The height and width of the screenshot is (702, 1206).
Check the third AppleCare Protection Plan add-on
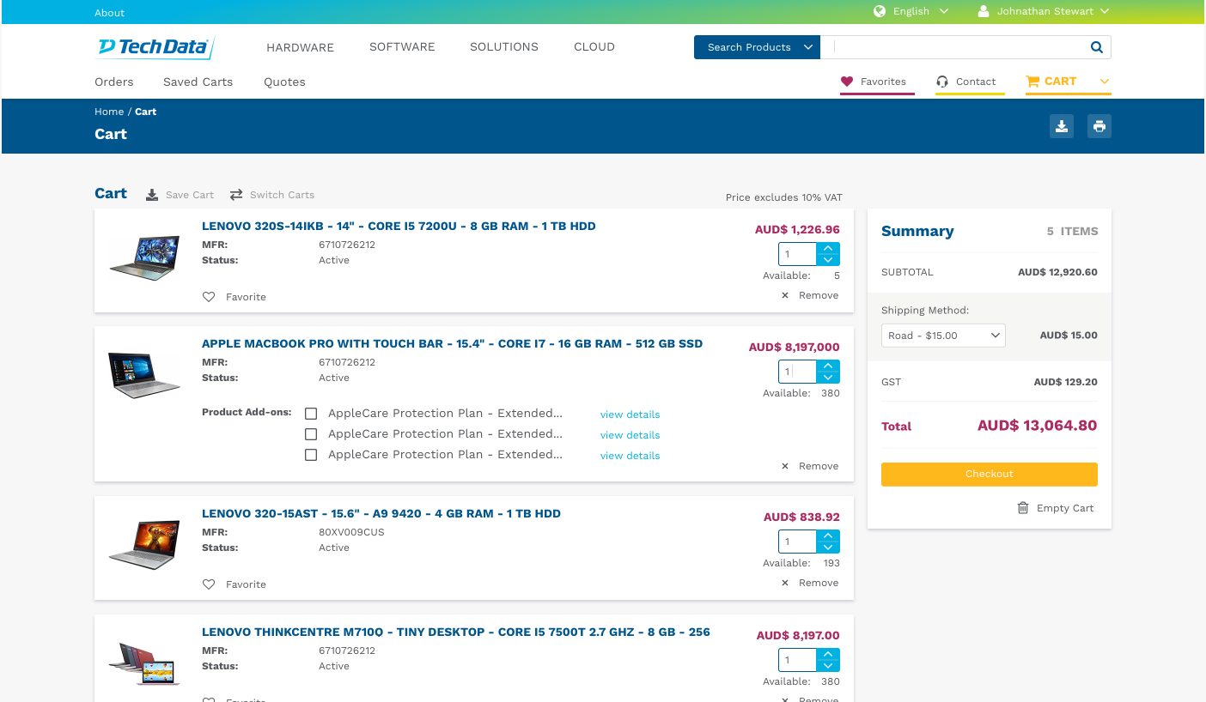(311, 455)
